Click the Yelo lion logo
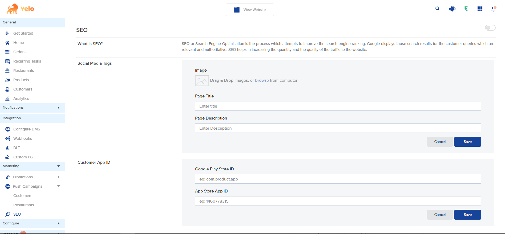This screenshot has height=234, width=505. [13, 9]
